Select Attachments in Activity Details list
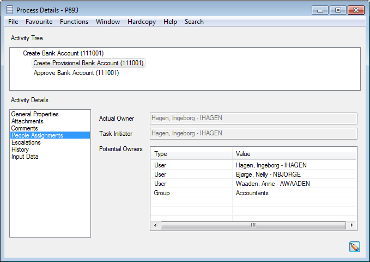 (x=27, y=121)
